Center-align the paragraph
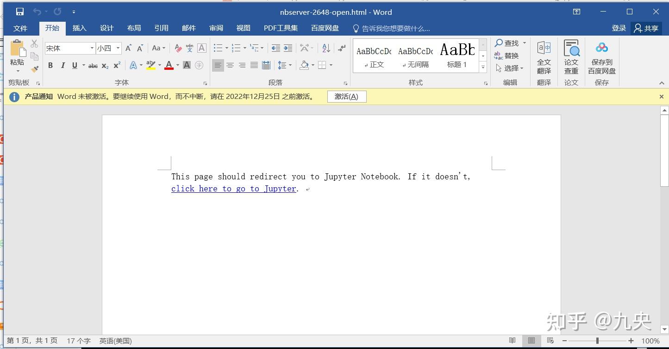669x349 pixels. click(230, 65)
